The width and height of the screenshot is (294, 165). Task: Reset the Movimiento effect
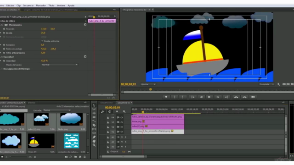[85, 25]
